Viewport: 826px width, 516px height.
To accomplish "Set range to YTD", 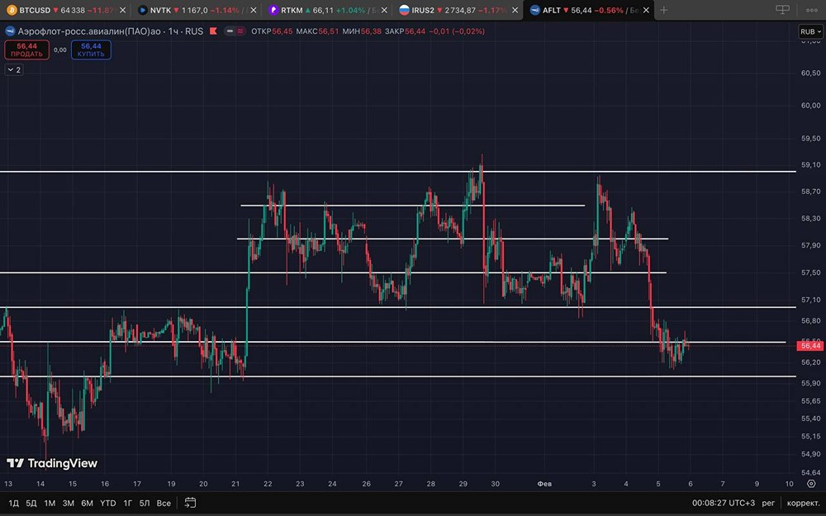I will [107, 503].
